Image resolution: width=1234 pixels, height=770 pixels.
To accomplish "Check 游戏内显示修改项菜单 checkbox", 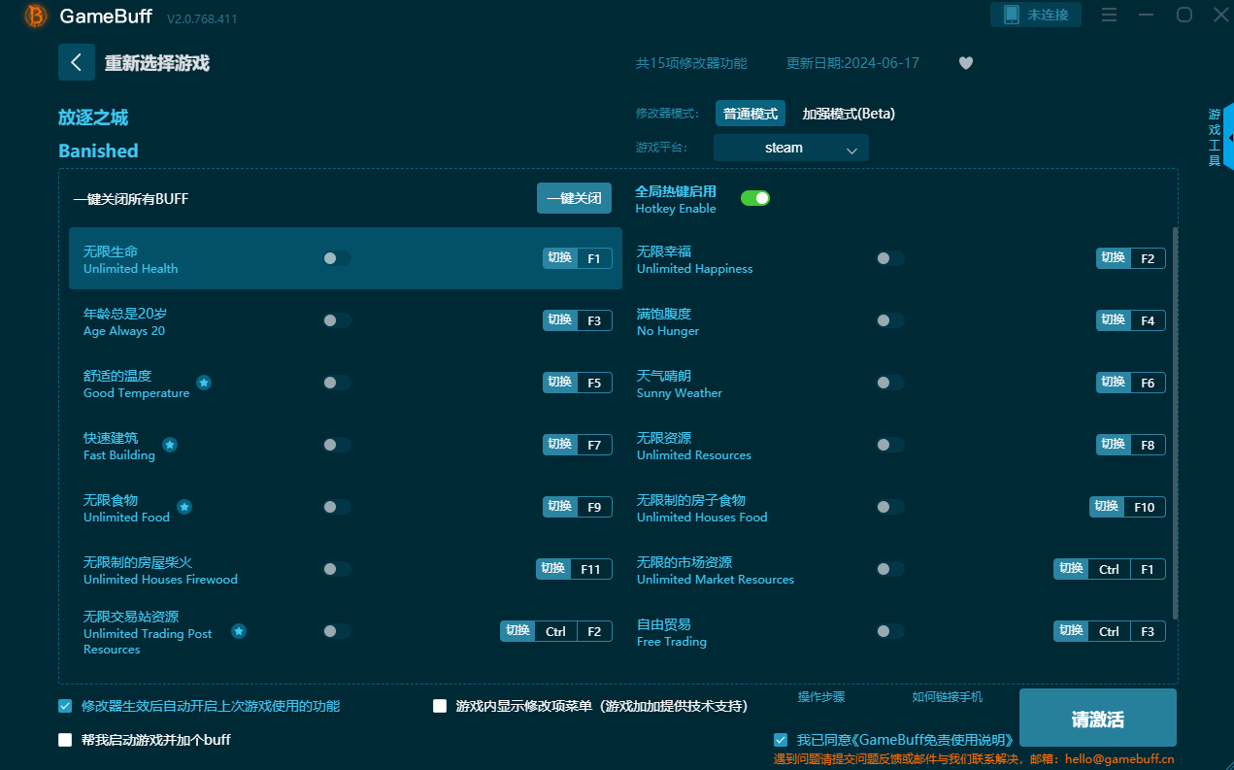I will 440,706.
